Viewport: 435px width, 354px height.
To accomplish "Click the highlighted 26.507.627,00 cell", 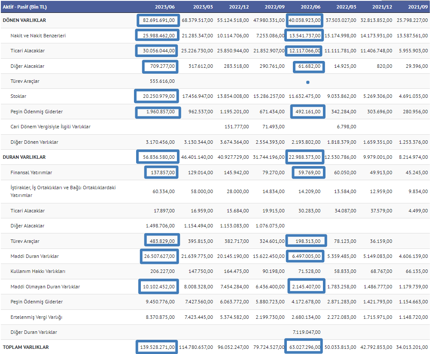I will click(x=159, y=256).
